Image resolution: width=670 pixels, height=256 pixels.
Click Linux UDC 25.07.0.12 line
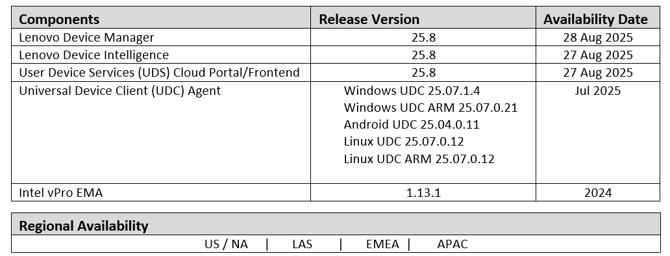404,141
